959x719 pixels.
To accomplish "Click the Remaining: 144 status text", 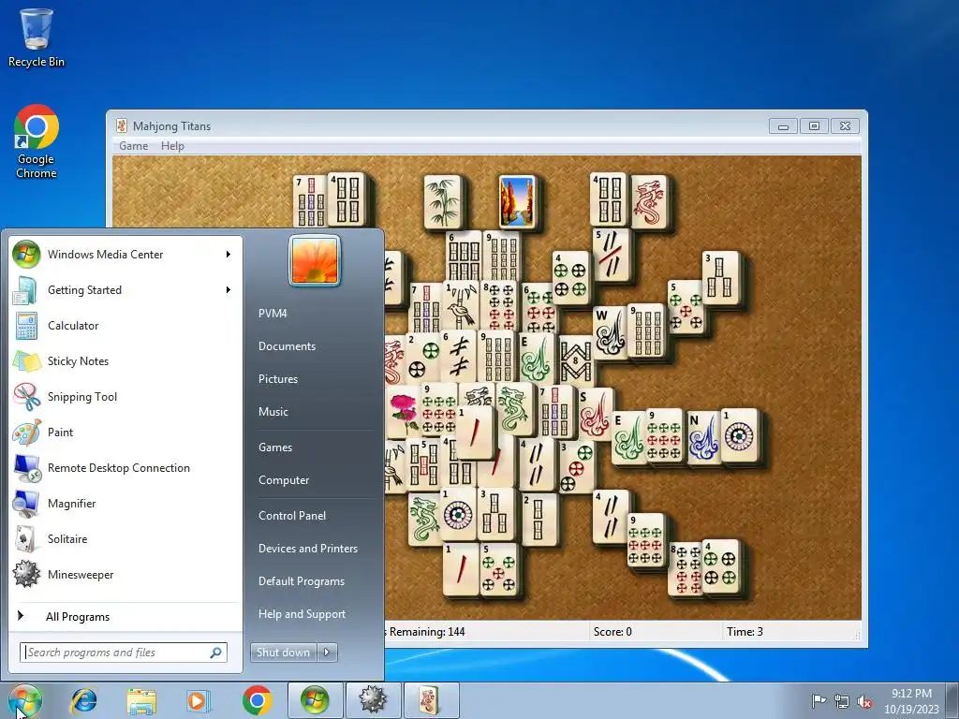I will pyautogui.click(x=426, y=632).
